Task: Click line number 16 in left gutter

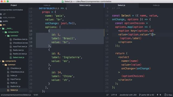Action: point(31,31)
